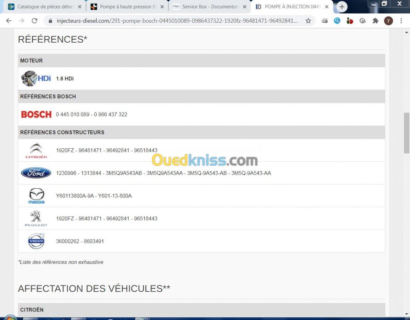Click the Mazda logo

coord(36,196)
